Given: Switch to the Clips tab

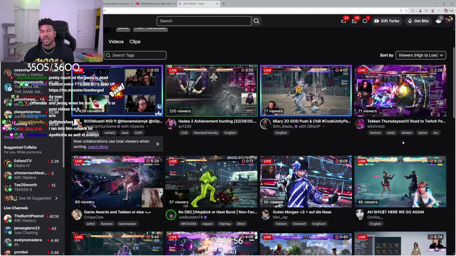Looking at the screenshot, I should point(135,42).
